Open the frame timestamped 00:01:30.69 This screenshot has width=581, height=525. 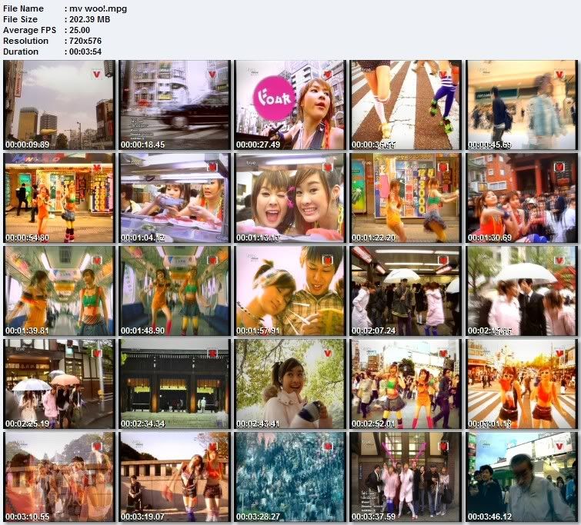522,198
